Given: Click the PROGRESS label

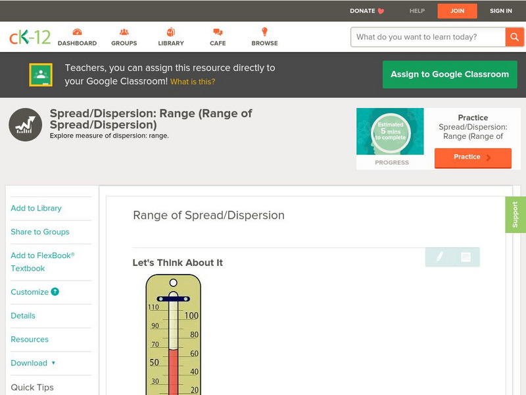Looking at the screenshot, I should (392, 162).
